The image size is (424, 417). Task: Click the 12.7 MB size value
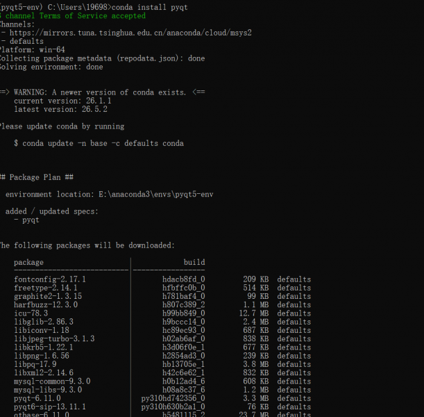coord(254,313)
